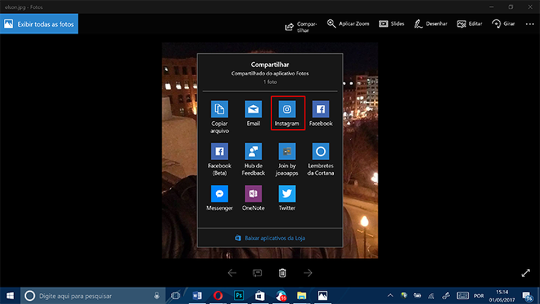Open File Explorer from the taskbar
Screen dimensions: 540x304
(302, 296)
